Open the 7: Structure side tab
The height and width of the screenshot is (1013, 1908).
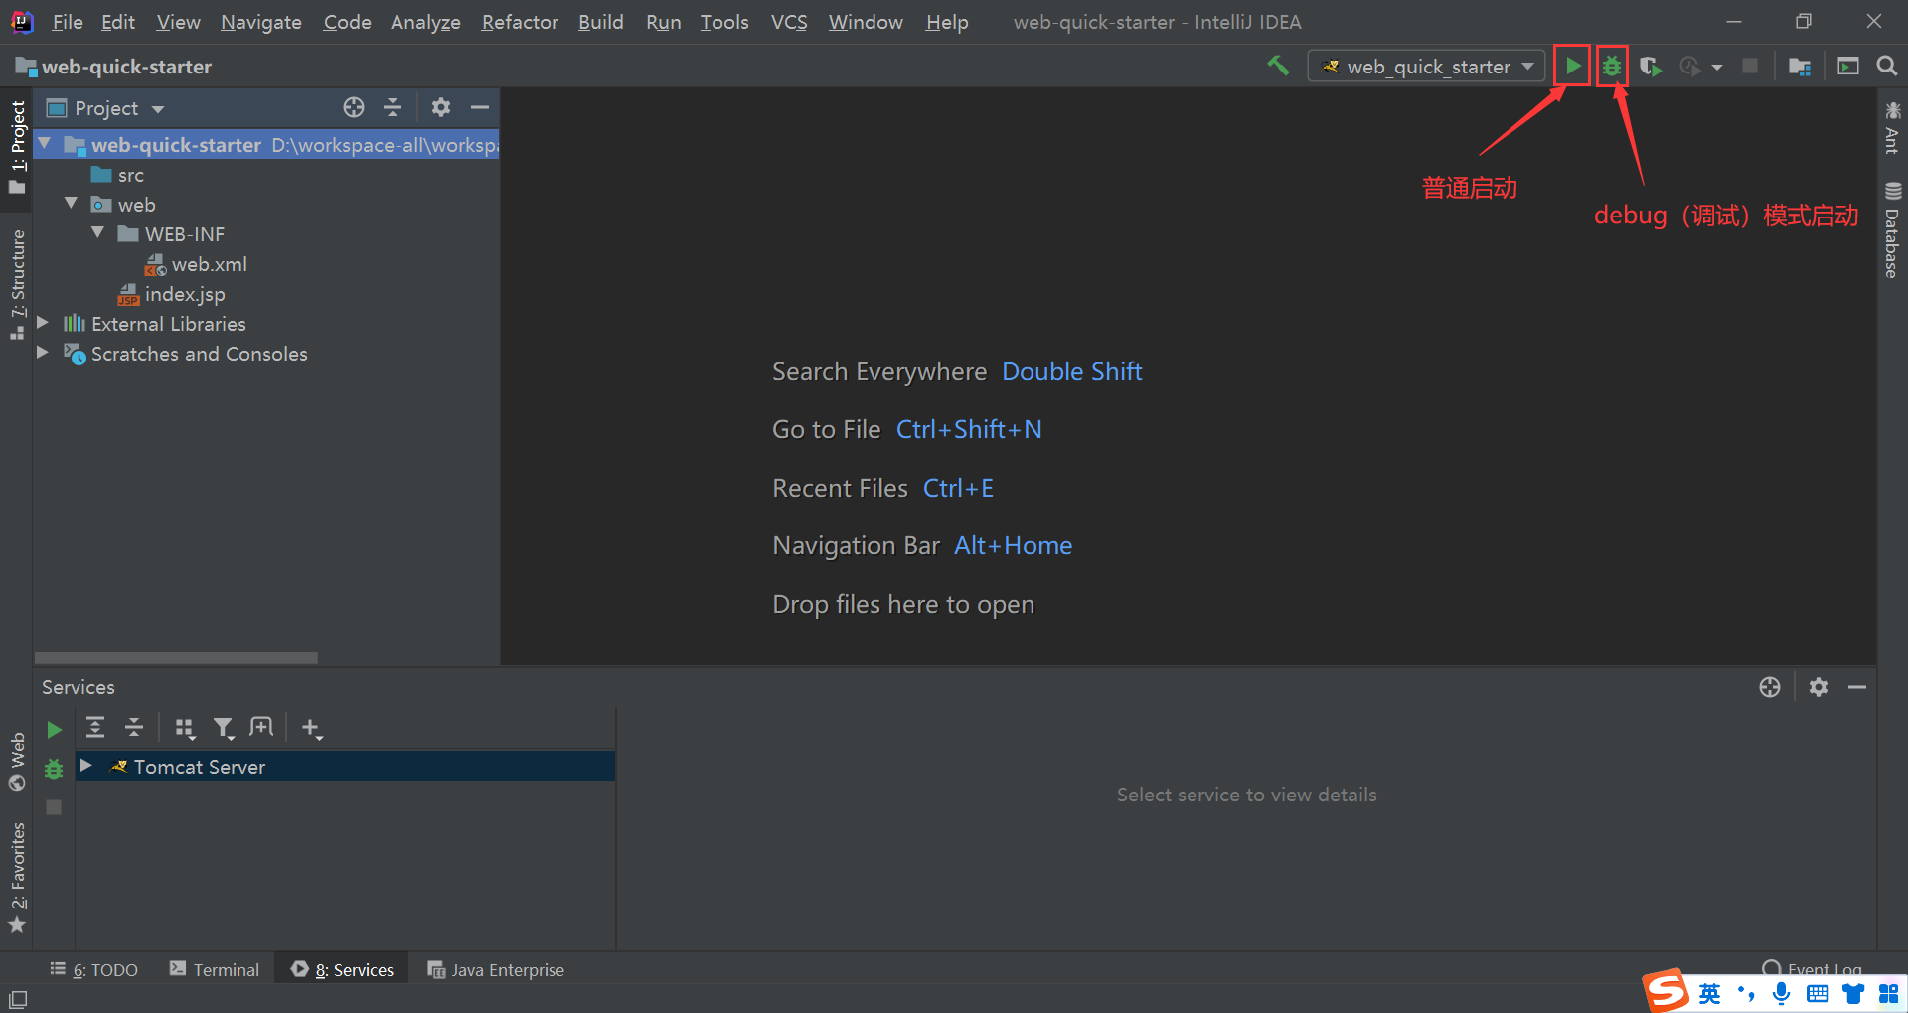tap(17, 285)
